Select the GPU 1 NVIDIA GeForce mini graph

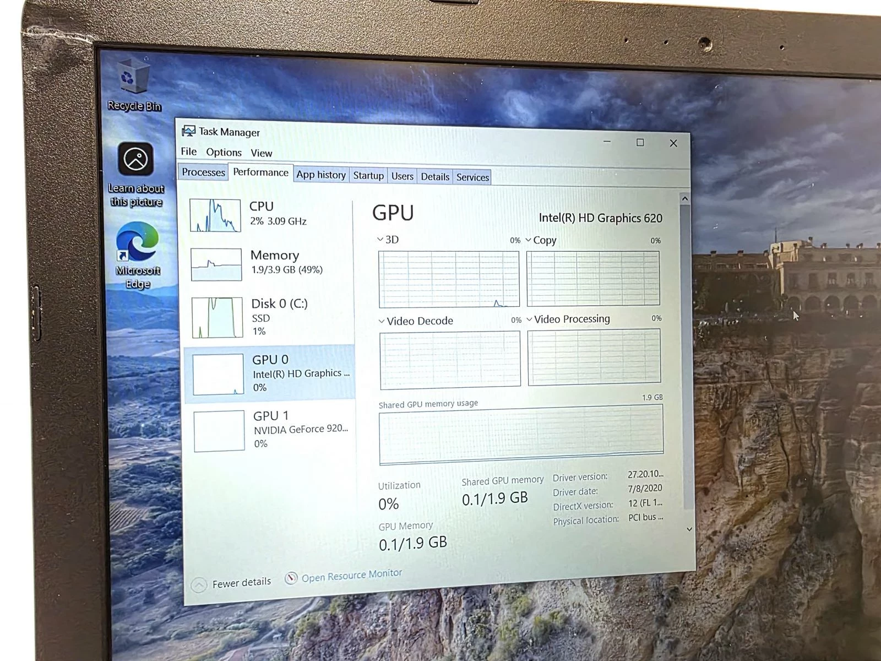point(219,431)
